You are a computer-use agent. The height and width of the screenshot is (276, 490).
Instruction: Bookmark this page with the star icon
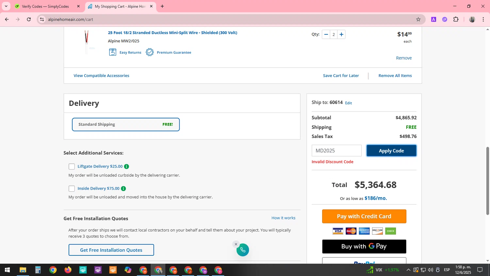418,19
